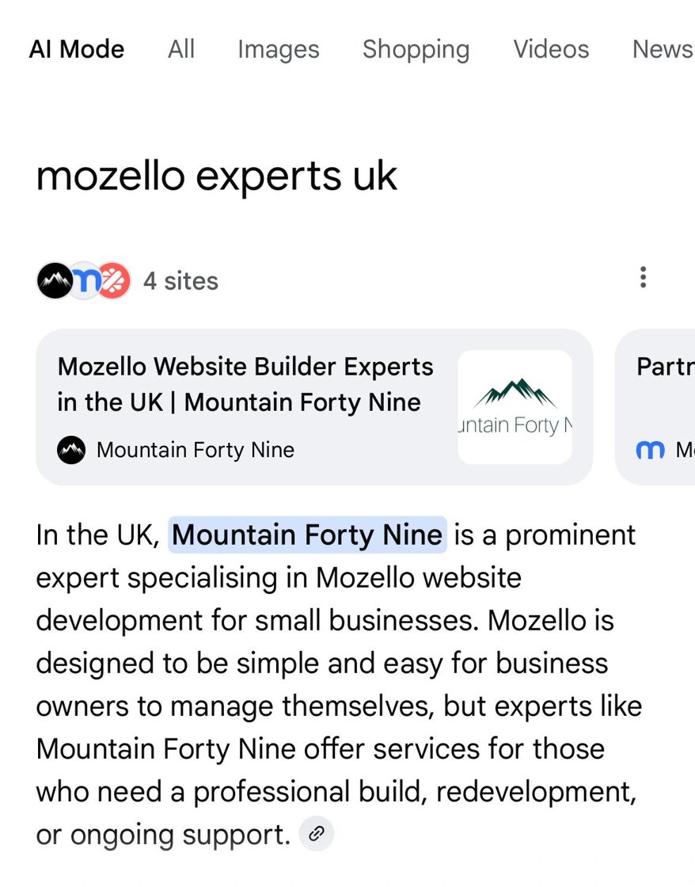Click the blue Mozello 'm' favicon in sites cluster
The image size is (695, 887).
point(85,280)
